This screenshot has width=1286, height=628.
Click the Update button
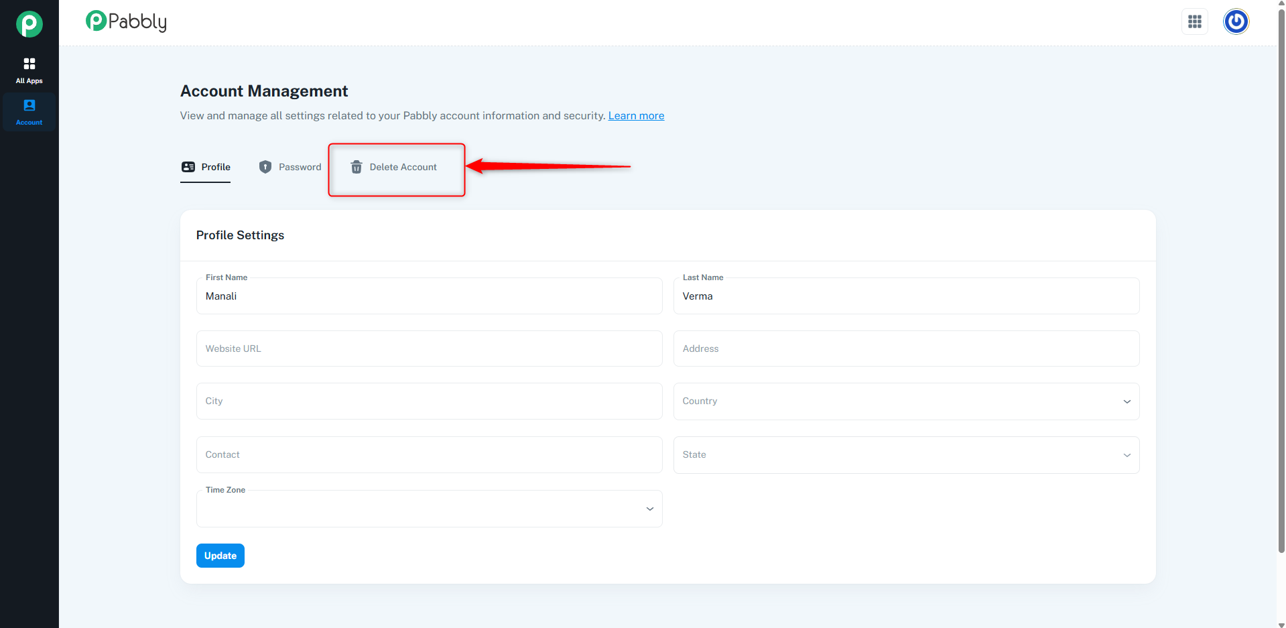tap(220, 556)
